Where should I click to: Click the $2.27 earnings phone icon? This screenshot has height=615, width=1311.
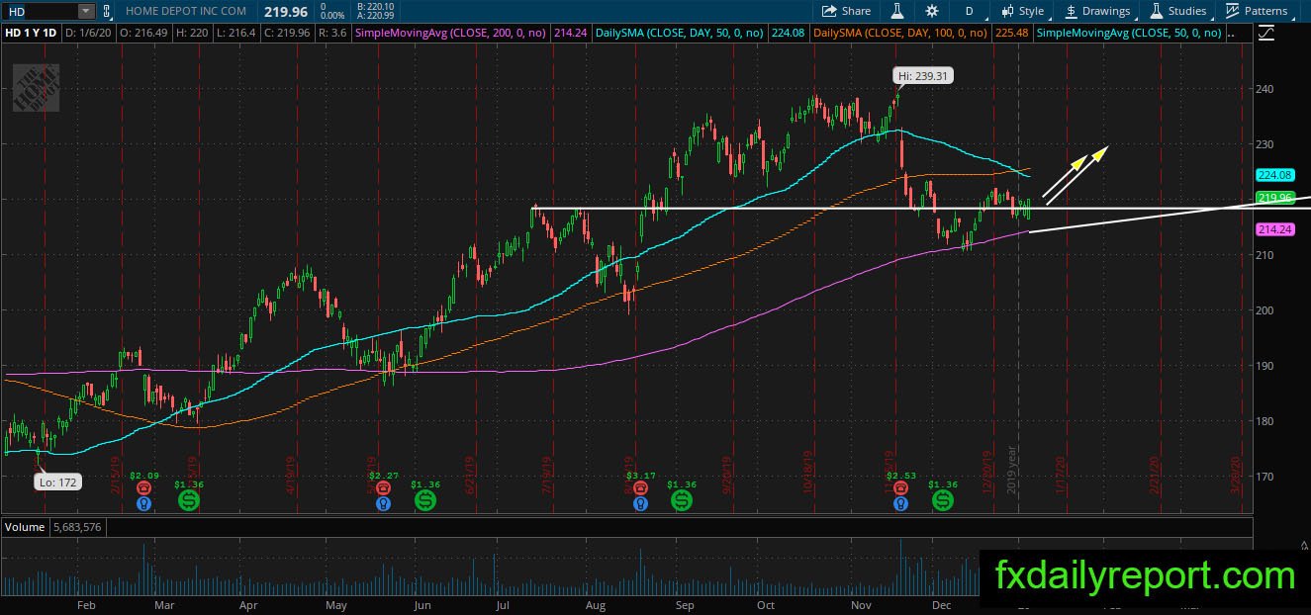click(382, 487)
